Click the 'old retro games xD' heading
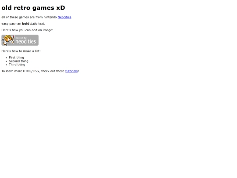This screenshot has height=178, width=237. [33, 8]
